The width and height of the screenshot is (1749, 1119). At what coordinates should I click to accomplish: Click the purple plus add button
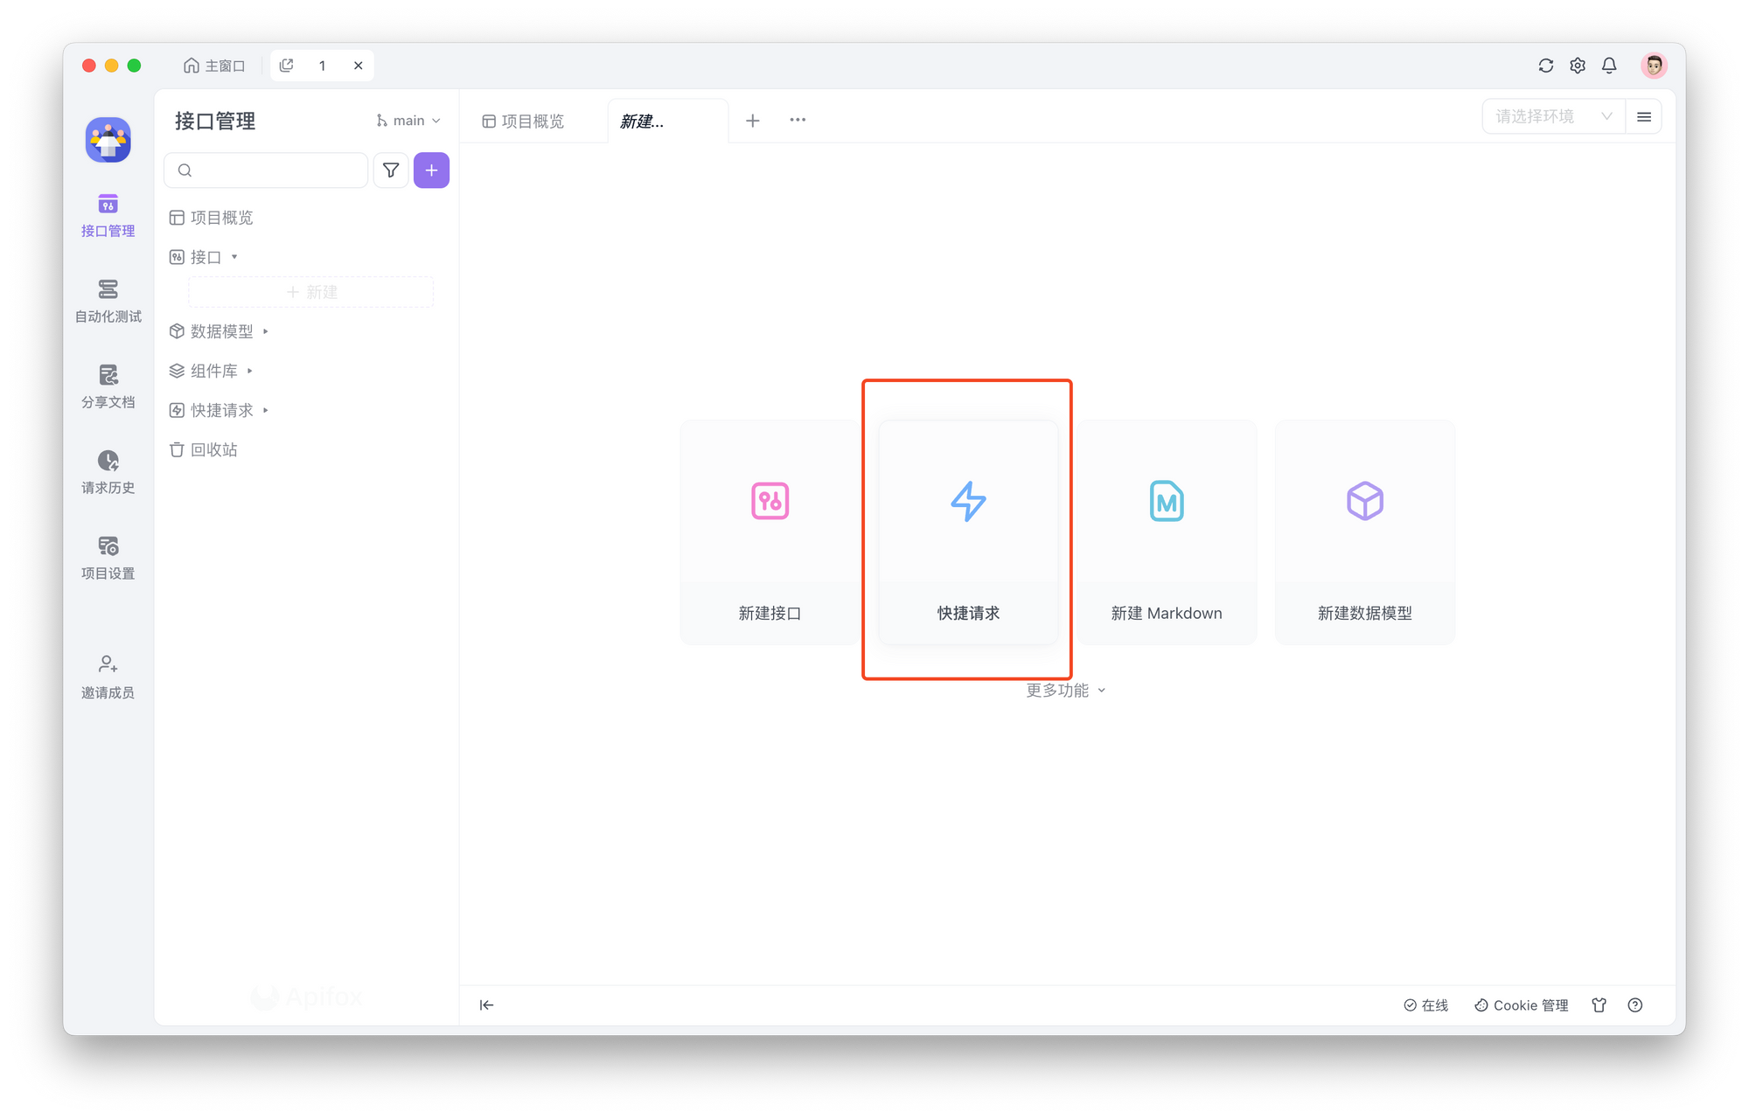point(431,170)
